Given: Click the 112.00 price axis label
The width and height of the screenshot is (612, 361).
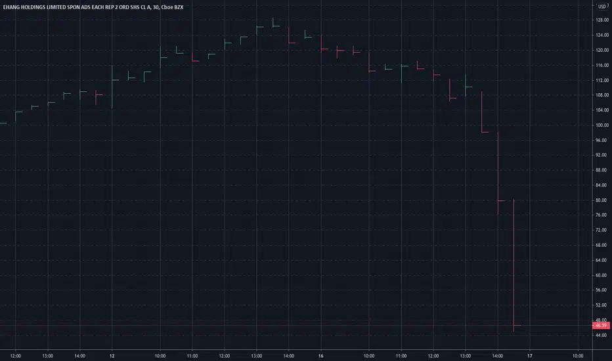Looking at the screenshot, I should point(602,80).
